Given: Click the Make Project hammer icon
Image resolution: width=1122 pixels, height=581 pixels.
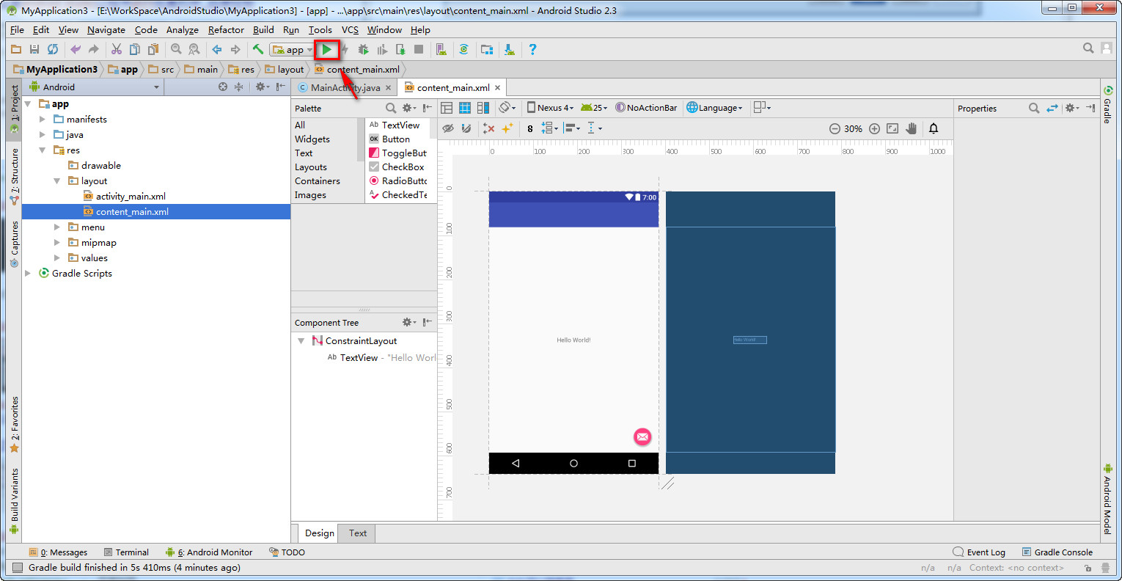Looking at the screenshot, I should coord(258,49).
